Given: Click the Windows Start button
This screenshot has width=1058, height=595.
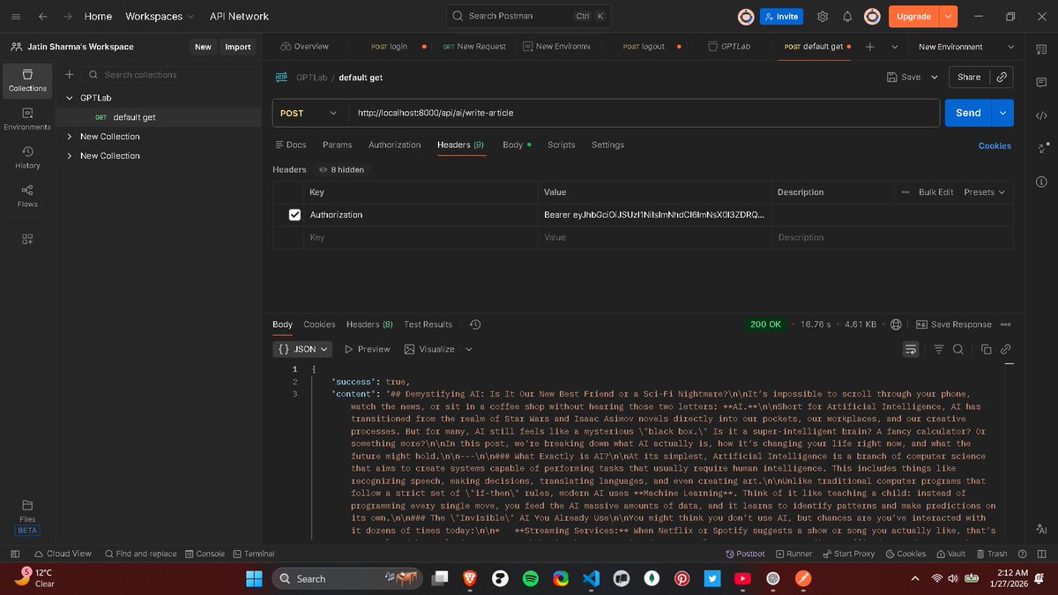Looking at the screenshot, I should tap(254, 578).
